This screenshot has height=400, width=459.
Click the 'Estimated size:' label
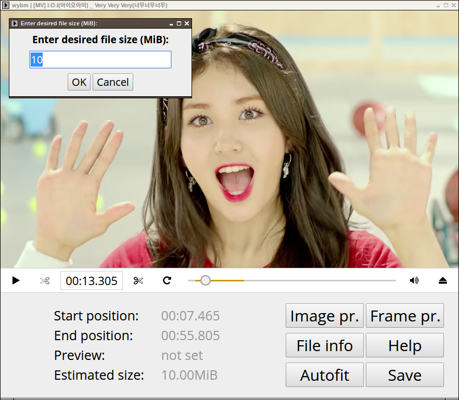(x=99, y=375)
